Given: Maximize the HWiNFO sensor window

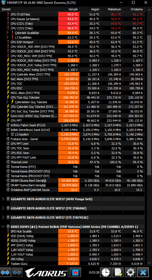Looking at the screenshot, I should coord(133,3).
